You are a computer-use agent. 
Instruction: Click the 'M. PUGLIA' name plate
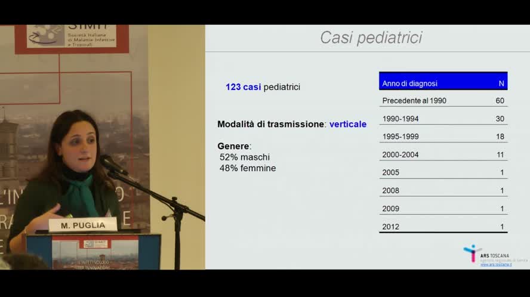[83, 225]
